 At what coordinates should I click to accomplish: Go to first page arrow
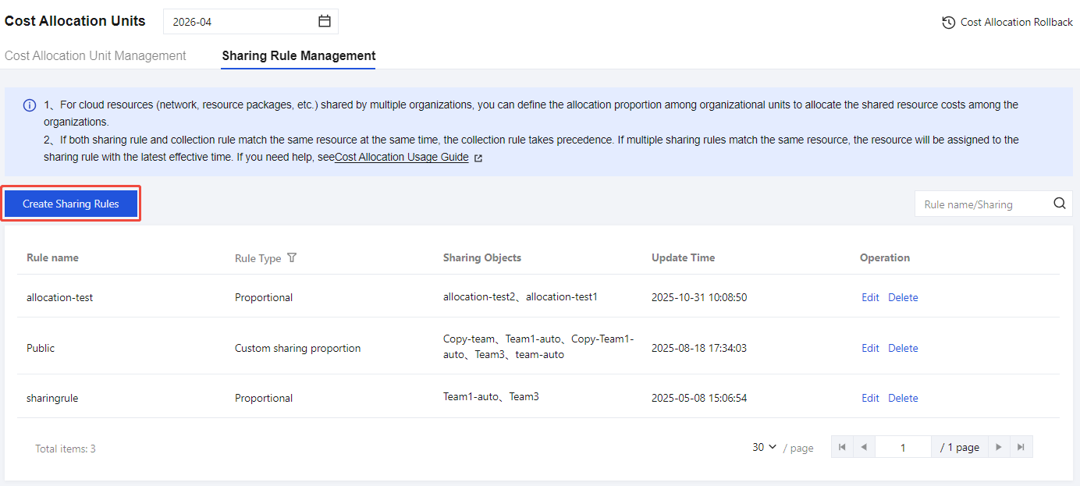click(x=842, y=447)
